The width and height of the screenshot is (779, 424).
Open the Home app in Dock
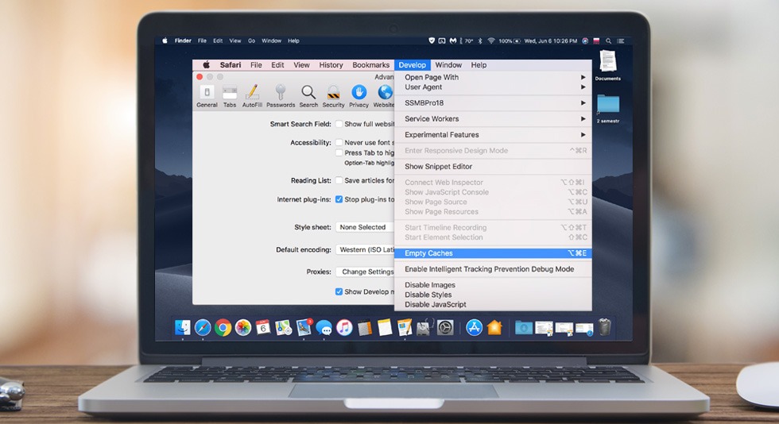coord(494,328)
